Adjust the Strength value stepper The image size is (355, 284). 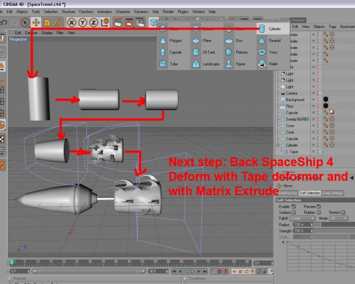click(312, 231)
